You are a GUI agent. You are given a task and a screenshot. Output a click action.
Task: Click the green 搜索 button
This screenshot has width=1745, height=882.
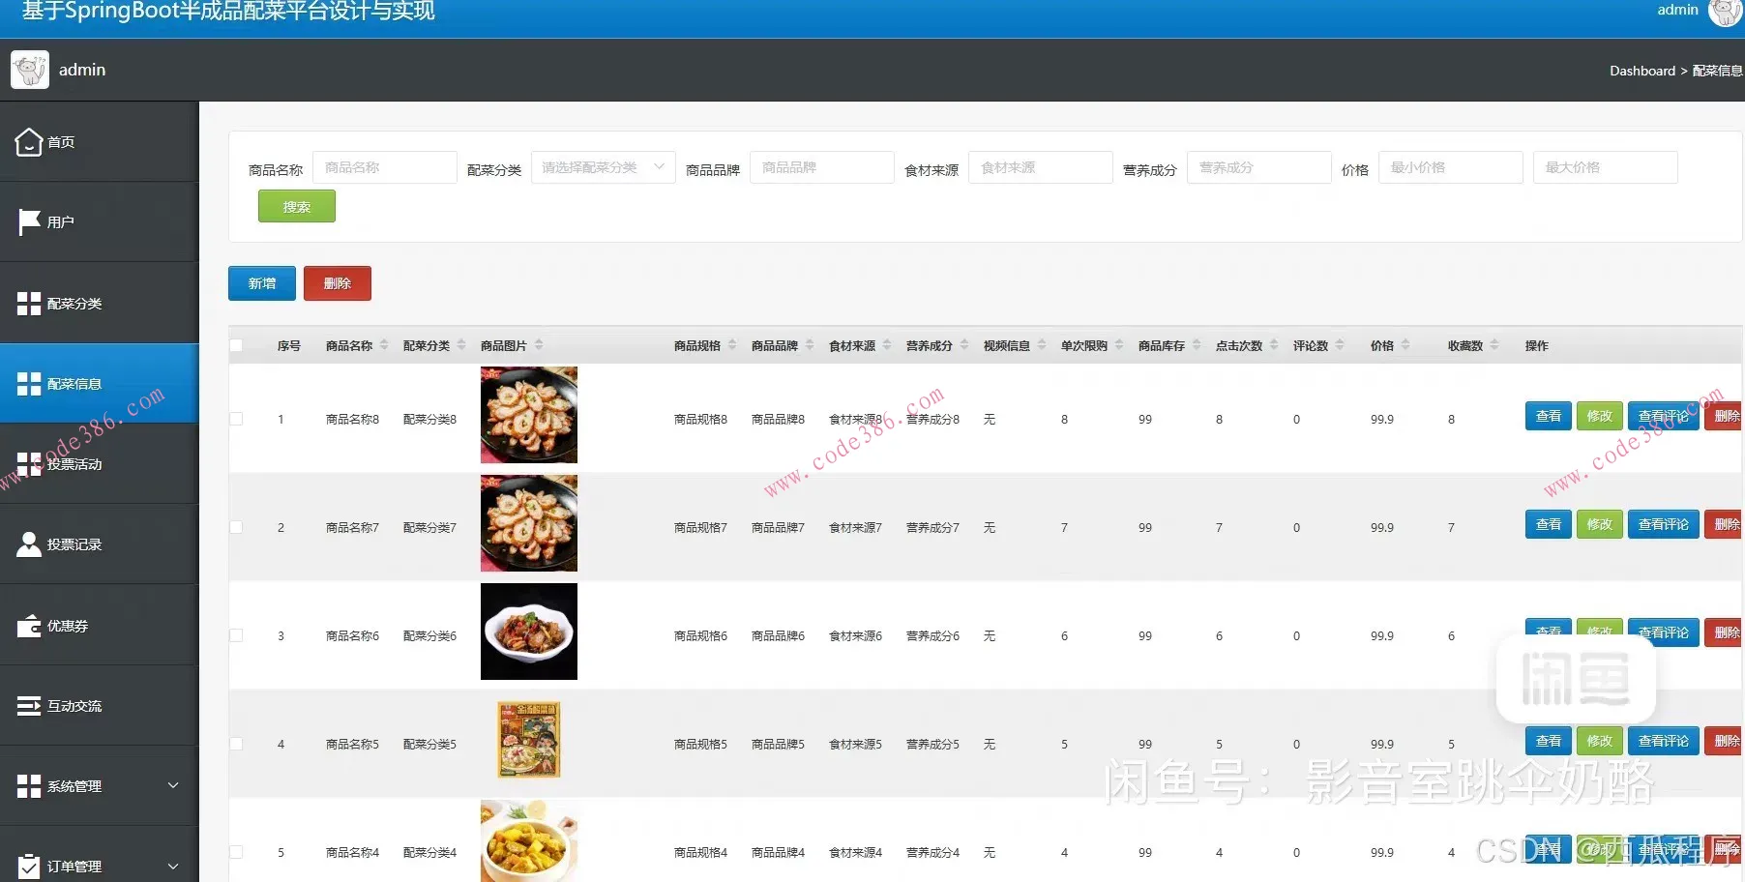tap(297, 207)
